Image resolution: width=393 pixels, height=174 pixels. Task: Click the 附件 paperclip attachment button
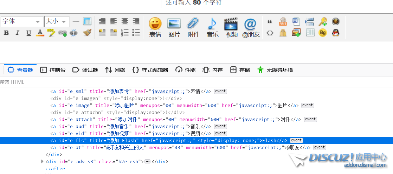click(193, 27)
